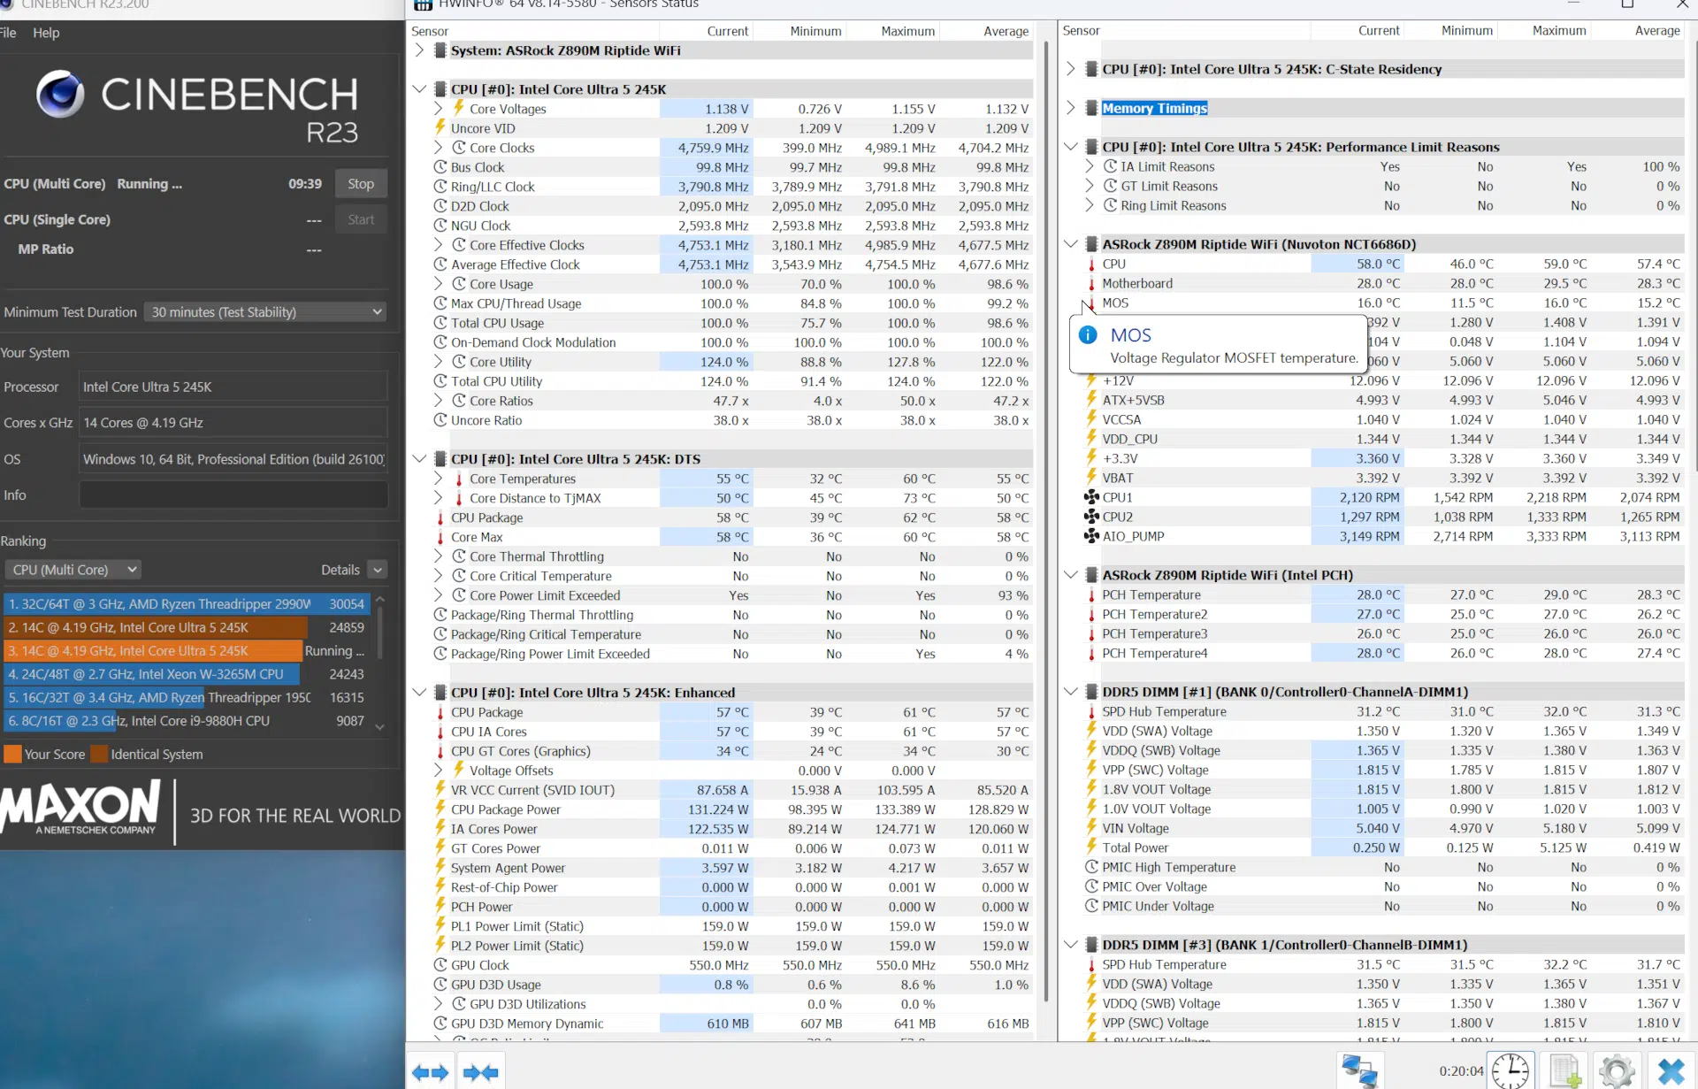This screenshot has height=1089, width=1698.
Task: Click the clock reset timer icon
Action: point(1511,1071)
